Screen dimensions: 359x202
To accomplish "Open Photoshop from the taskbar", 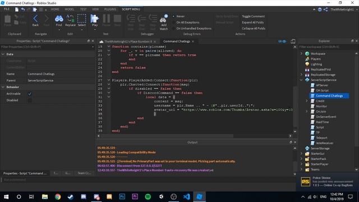I will [122, 197].
